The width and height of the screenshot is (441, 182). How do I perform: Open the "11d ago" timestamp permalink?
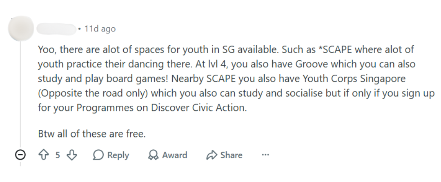tap(100, 29)
